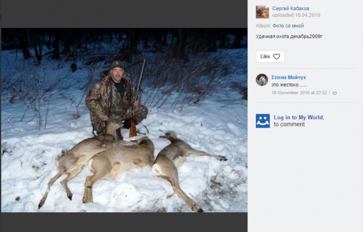
Task: Like Елена Майчук's comment with small heart
Action: 335,94
